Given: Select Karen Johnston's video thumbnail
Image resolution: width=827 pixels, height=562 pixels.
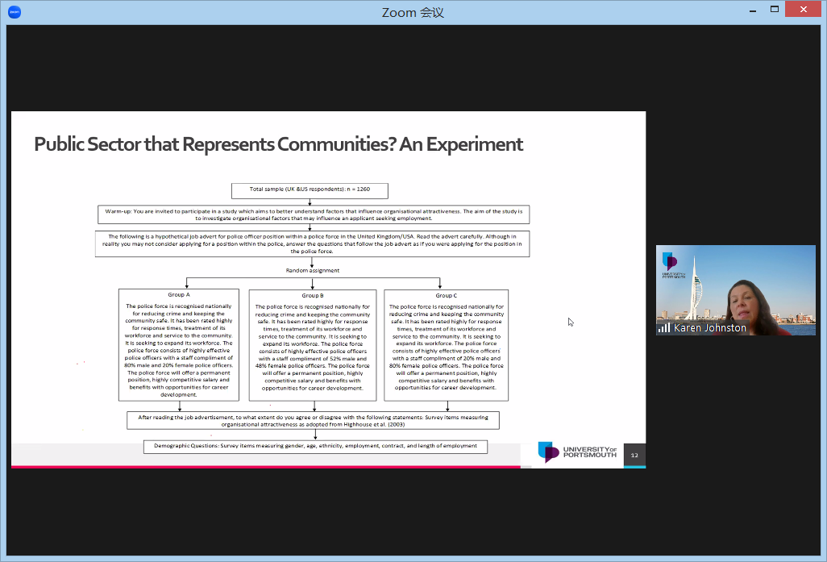Looking at the screenshot, I should coord(736,290).
